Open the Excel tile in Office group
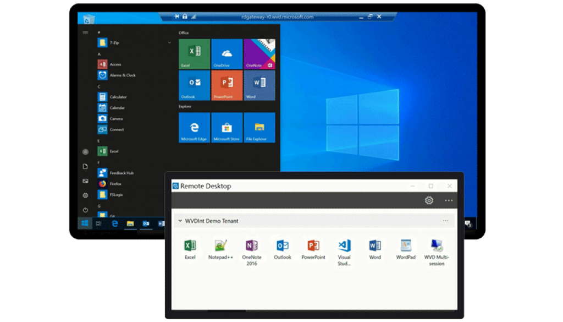563x322 pixels. coord(194,54)
